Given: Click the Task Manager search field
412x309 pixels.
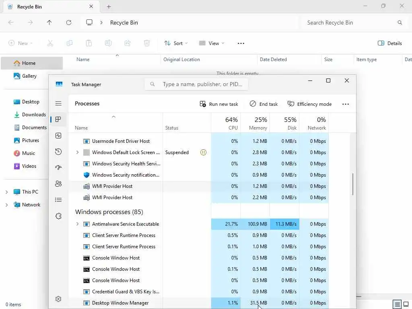Looking at the screenshot, I should (196, 84).
